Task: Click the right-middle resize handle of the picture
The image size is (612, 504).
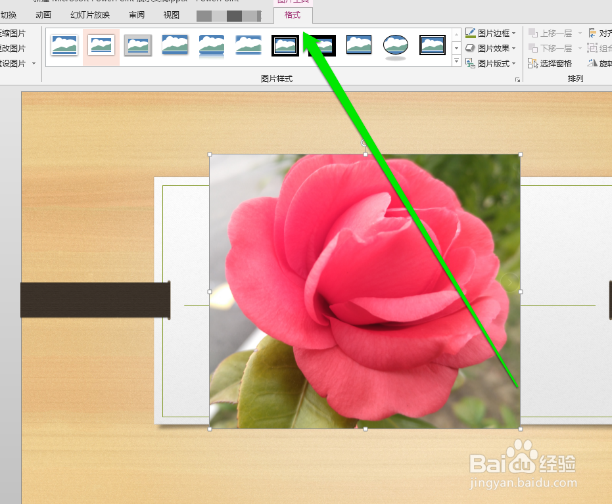Action: pos(521,291)
